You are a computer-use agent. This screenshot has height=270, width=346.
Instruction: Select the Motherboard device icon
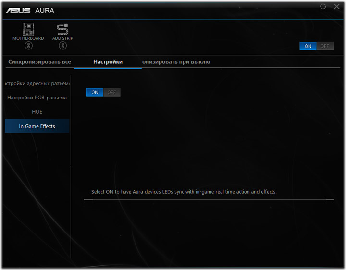coord(28,29)
